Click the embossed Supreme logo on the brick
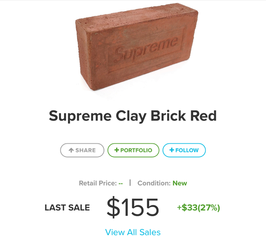The width and height of the screenshot is (266, 242). 146,49
